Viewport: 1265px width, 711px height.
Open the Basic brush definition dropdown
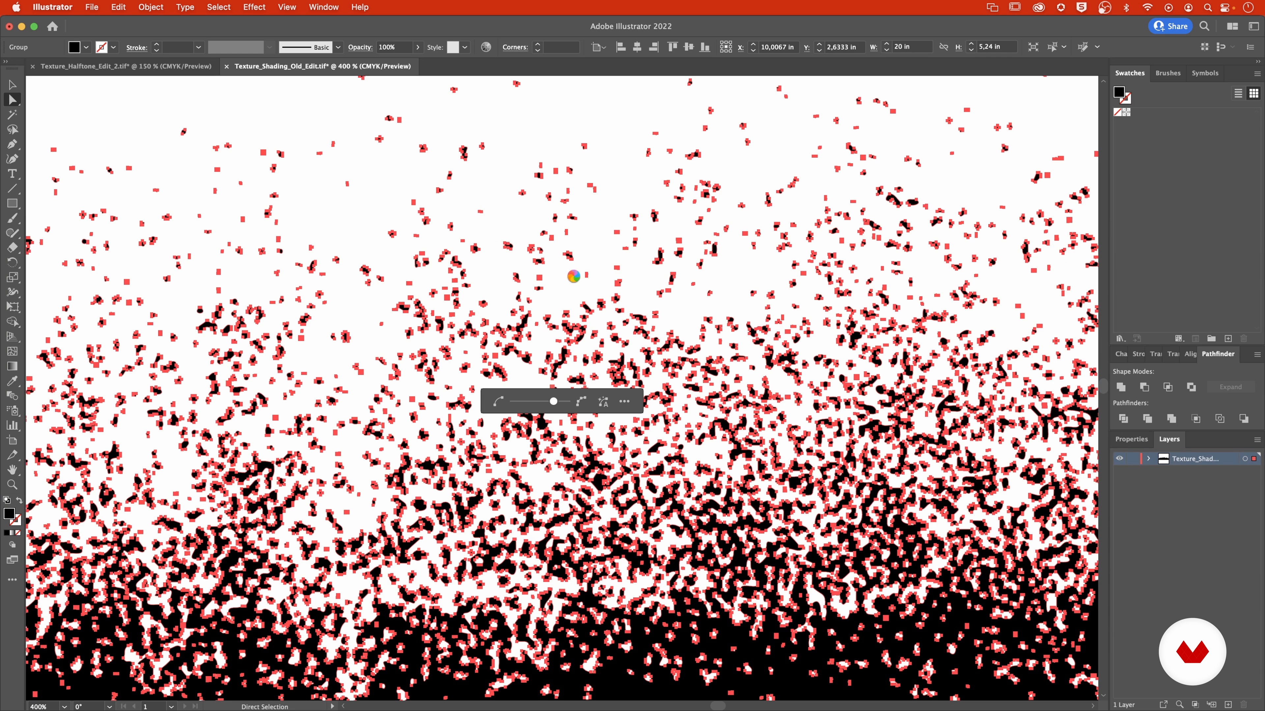click(x=338, y=47)
